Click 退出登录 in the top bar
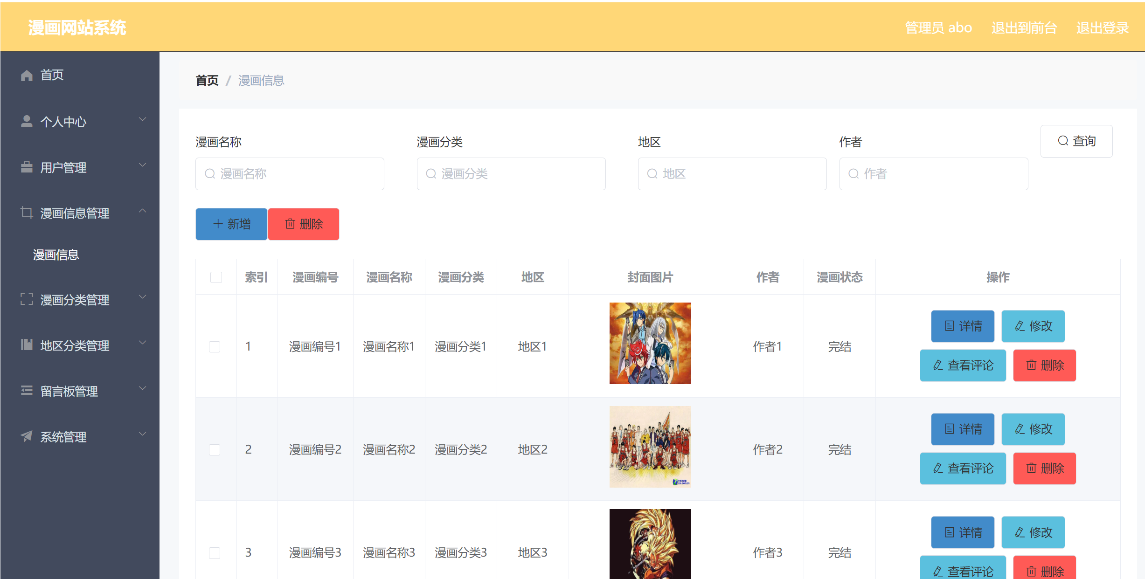The width and height of the screenshot is (1145, 579). click(x=1102, y=28)
